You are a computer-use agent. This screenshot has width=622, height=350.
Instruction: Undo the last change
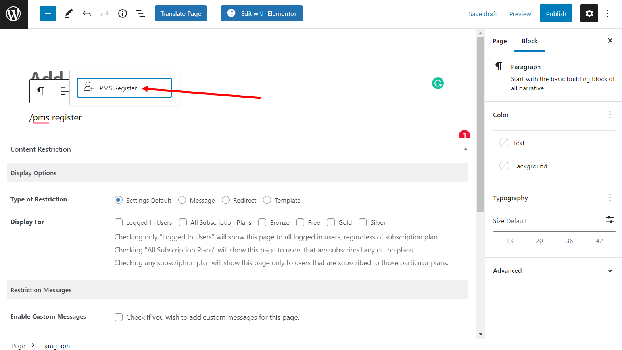(87, 13)
